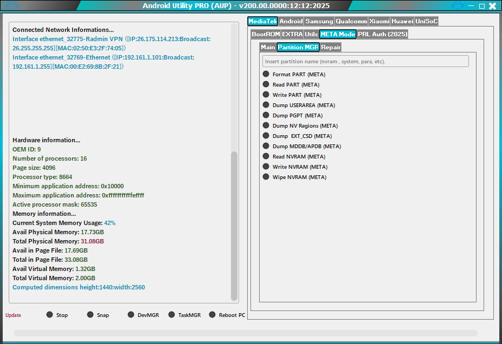Select the Main tab
502x344 pixels.
tap(268, 47)
